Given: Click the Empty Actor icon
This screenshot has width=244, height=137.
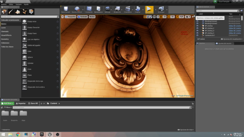Looking at the screenshot, I should (x=24, y=22).
